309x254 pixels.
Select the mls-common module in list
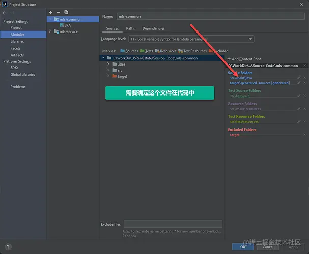[73, 19]
